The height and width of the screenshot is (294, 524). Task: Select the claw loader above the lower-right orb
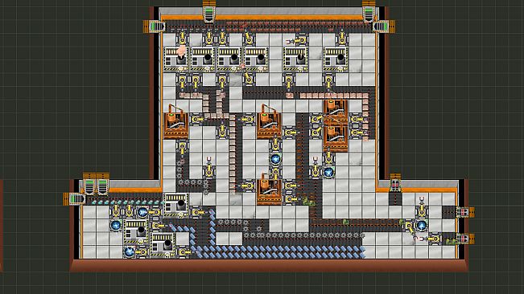[x=422, y=207]
